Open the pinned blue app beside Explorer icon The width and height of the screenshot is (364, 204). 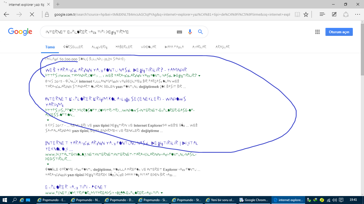pos(28,200)
